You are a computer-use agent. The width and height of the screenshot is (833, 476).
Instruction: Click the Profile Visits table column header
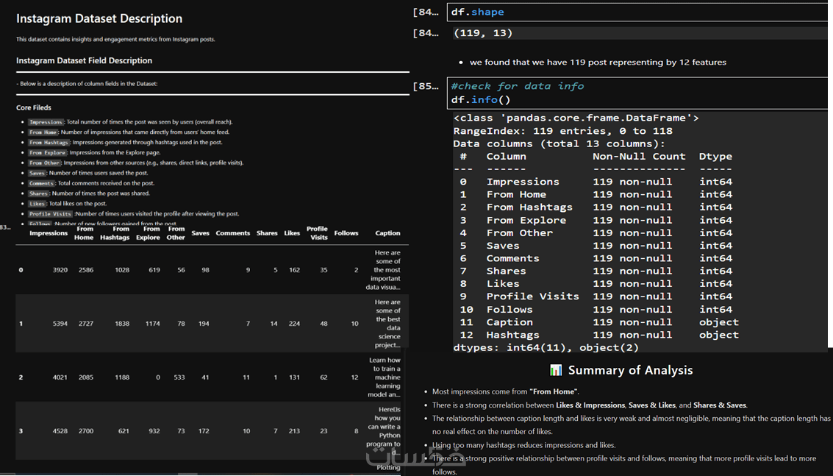(318, 233)
